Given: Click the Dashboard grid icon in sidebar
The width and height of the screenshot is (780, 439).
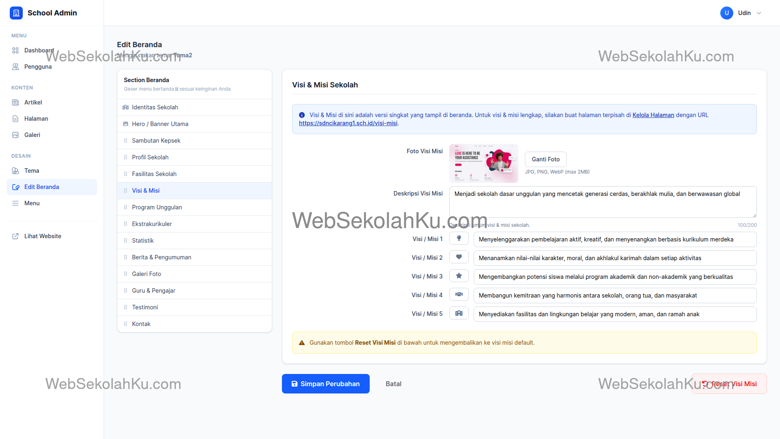Looking at the screenshot, I should pos(15,50).
